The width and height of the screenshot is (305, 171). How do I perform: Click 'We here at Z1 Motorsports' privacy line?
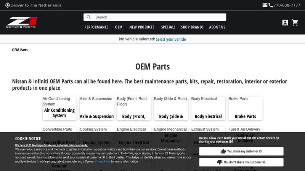51,145
